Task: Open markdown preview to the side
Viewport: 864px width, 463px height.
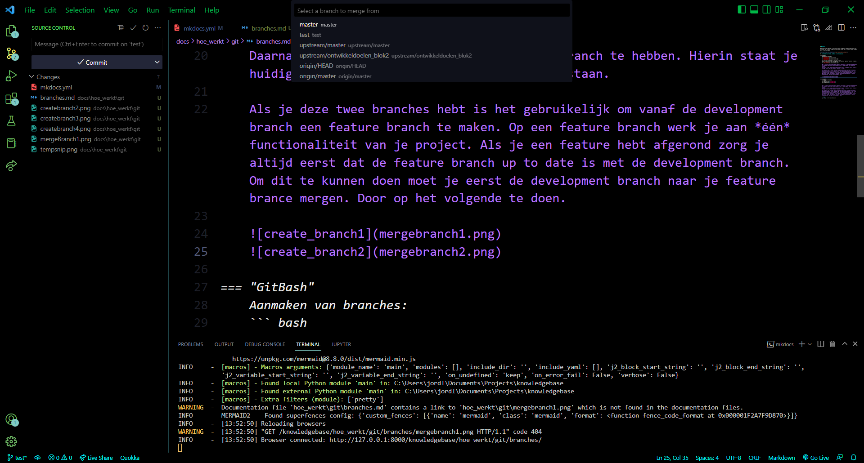Action: tap(804, 28)
